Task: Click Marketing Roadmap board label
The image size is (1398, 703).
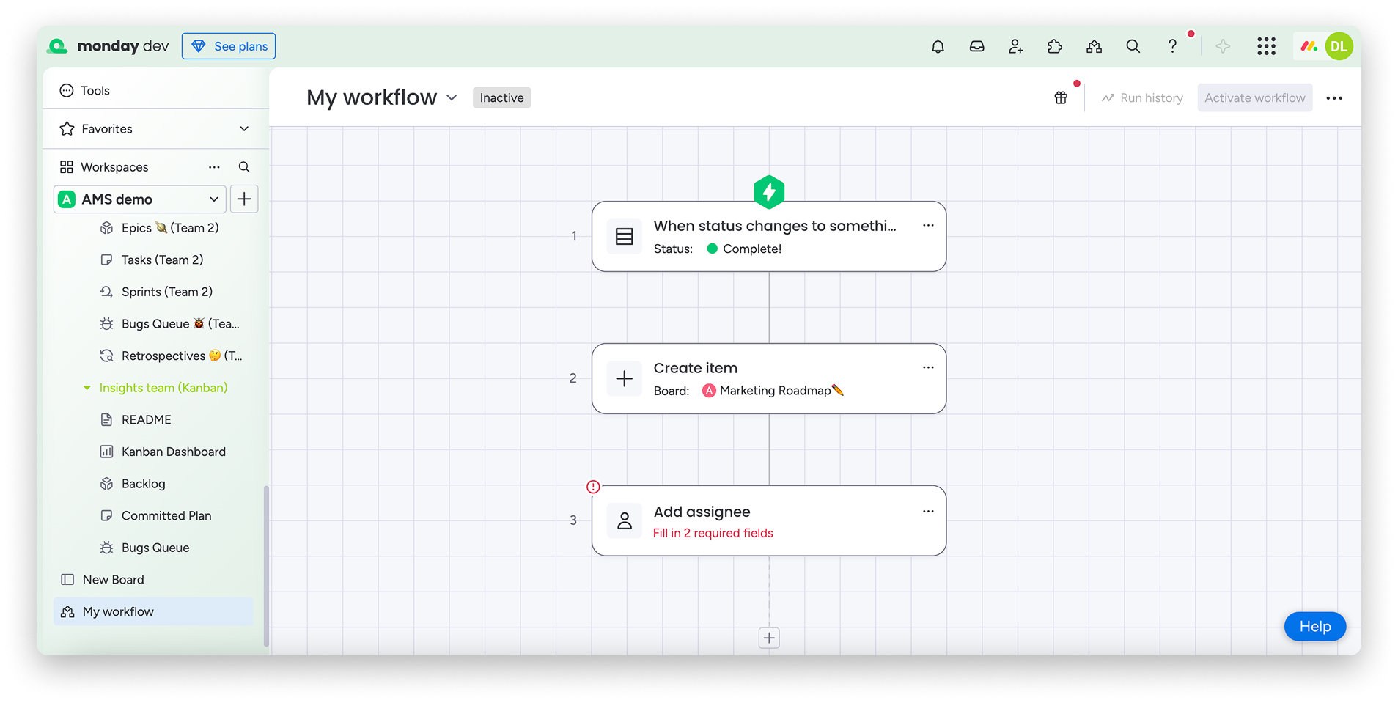Action: (773, 391)
